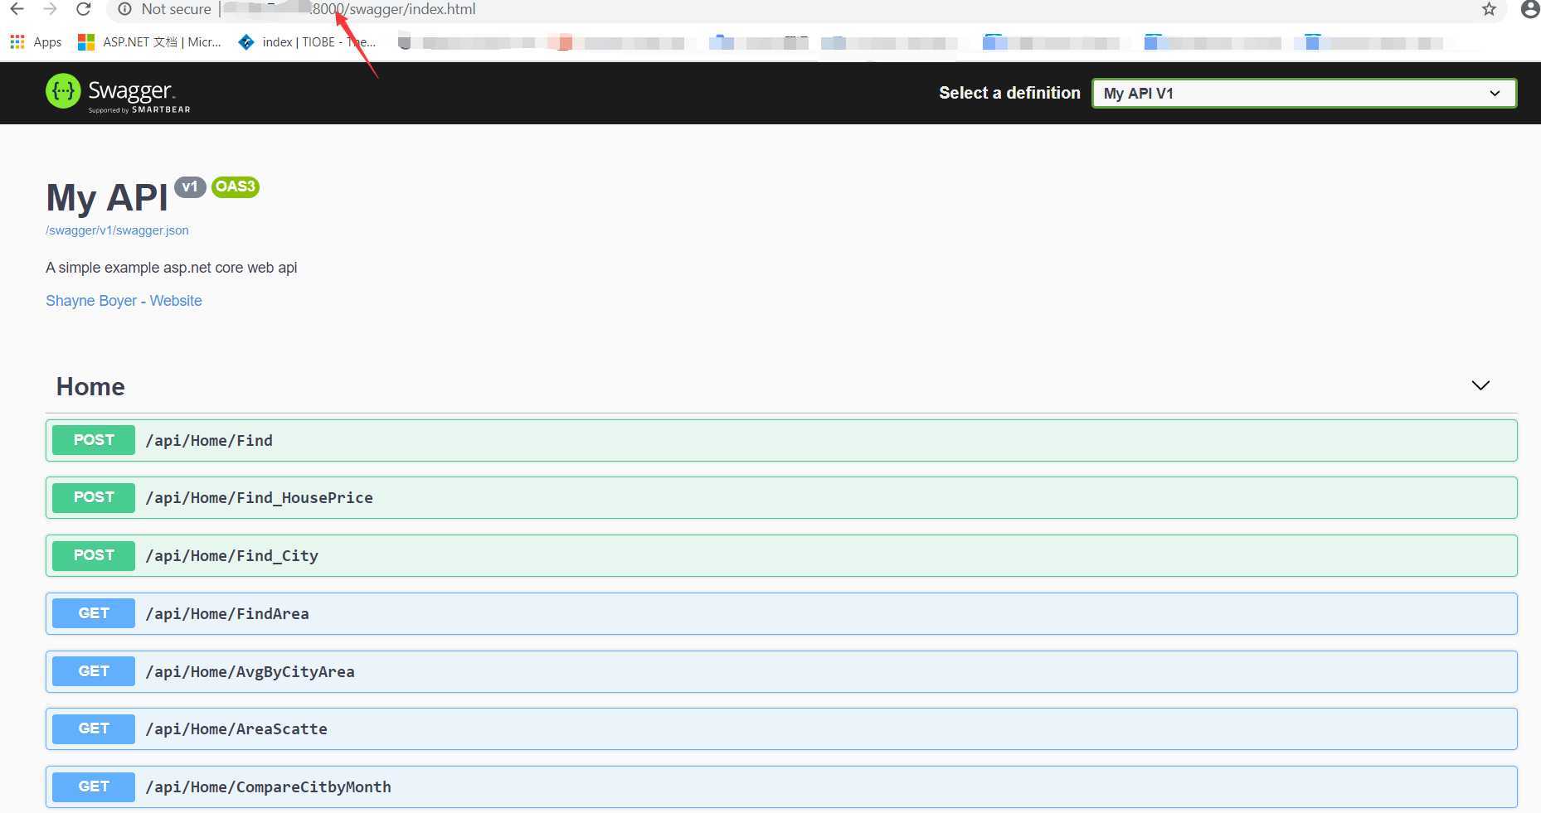The width and height of the screenshot is (1541, 813).
Task: Go back using the browser back arrow
Action: coord(17,9)
